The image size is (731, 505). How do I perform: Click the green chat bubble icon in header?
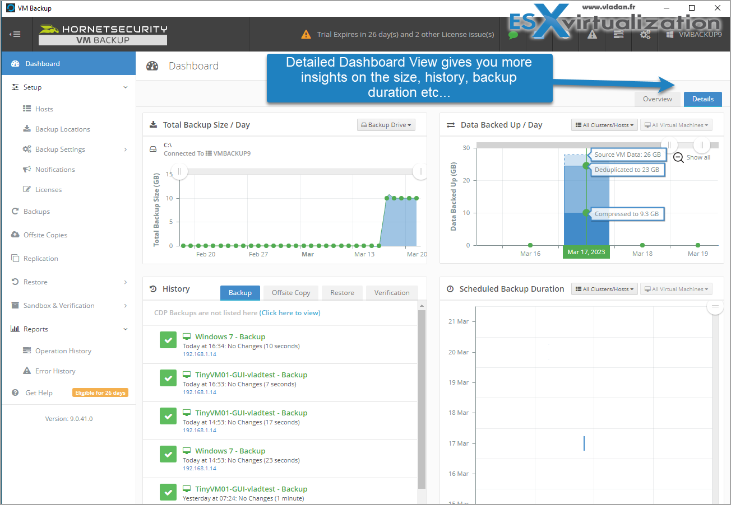[513, 35]
